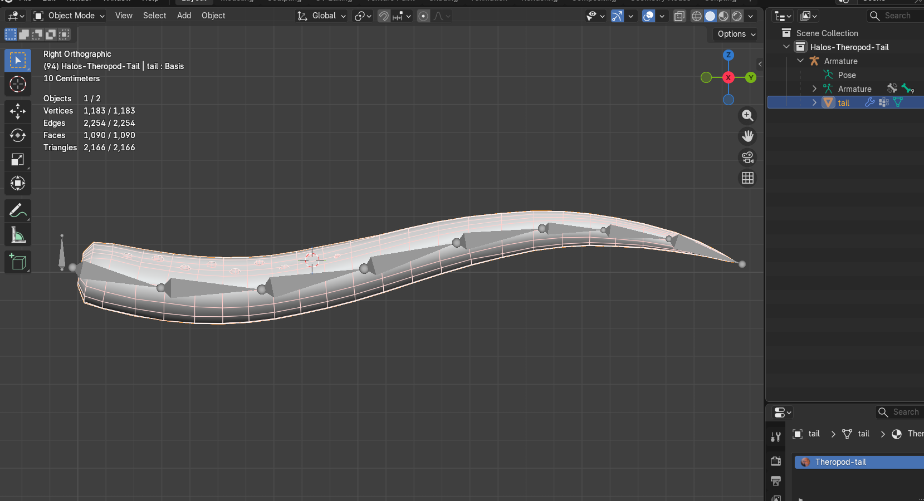
Task: Open the Object Mode dropdown
Action: pyautogui.click(x=69, y=16)
